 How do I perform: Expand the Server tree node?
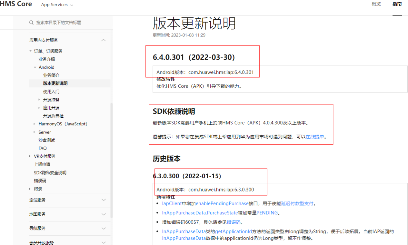(x=35, y=132)
